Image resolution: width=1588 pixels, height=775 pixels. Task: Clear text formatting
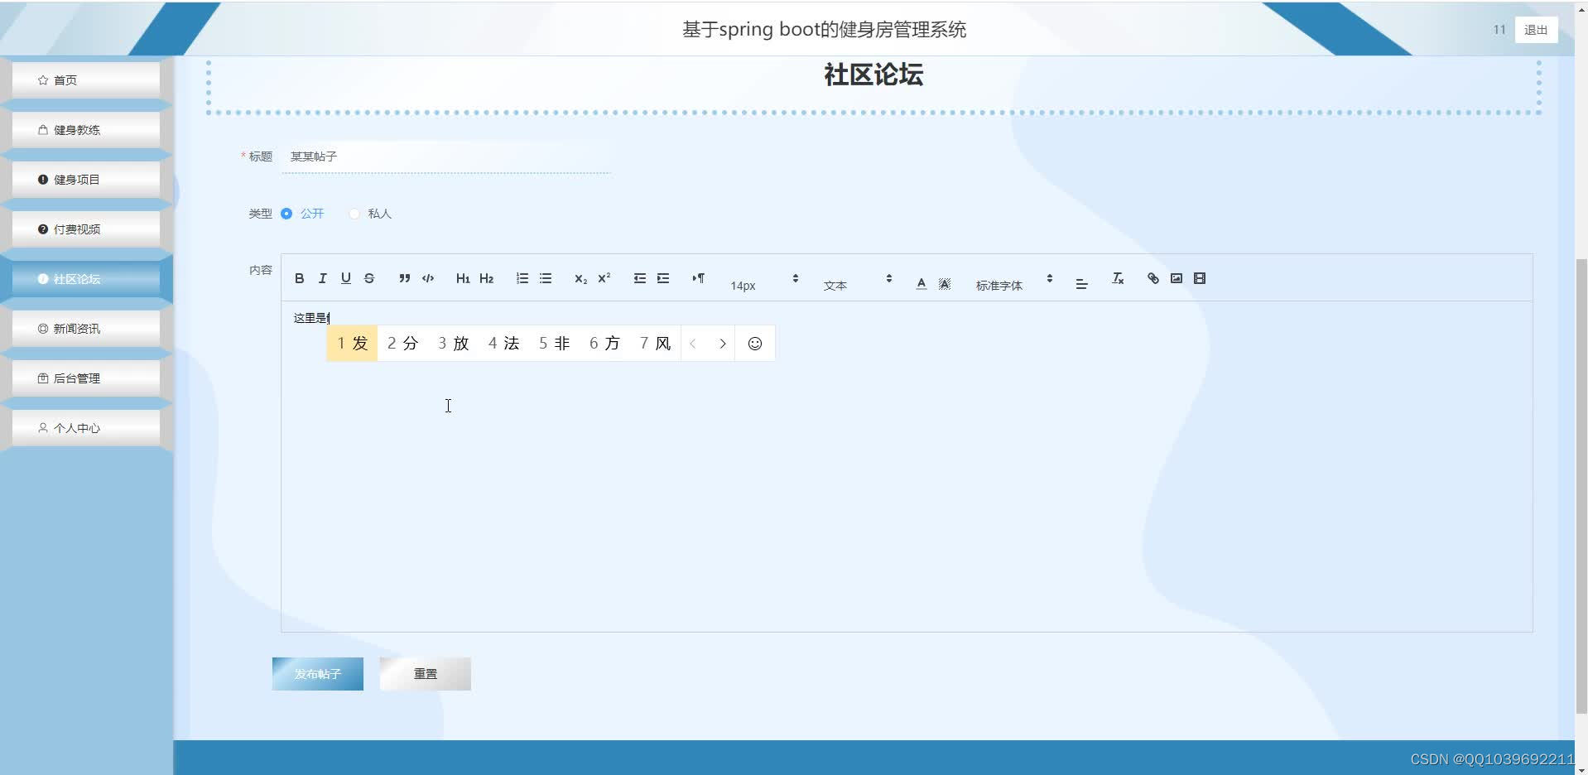(x=1118, y=278)
